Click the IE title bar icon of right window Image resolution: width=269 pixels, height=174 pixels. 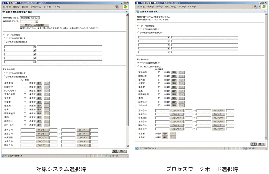(137, 3)
